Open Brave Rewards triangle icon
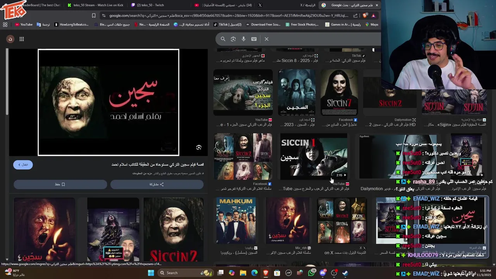 373,15
